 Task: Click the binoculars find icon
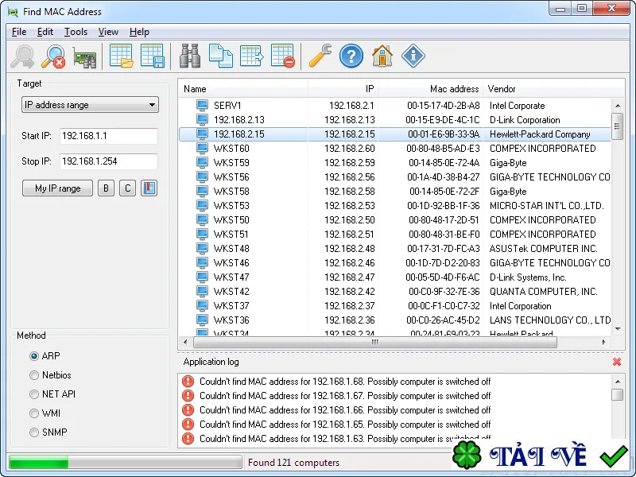click(x=189, y=56)
